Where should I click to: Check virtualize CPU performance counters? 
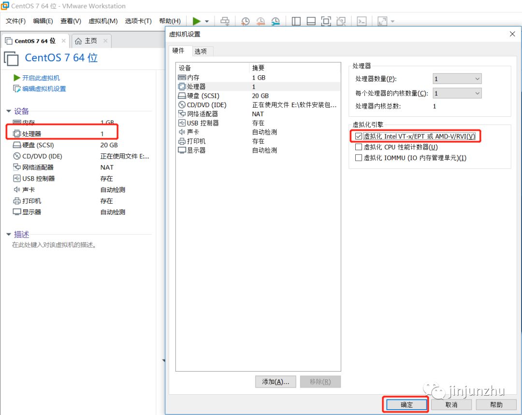point(358,147)
